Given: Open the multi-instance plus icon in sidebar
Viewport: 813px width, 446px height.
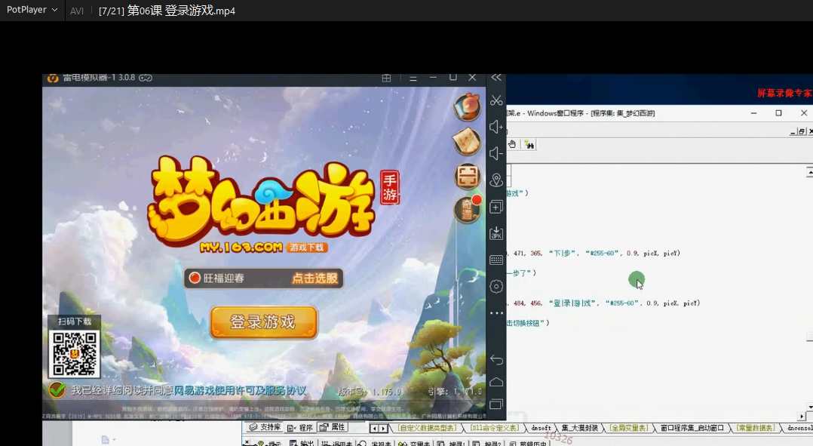Looking at the screenshot, I should pyautogui.click(x=496, y=207).
